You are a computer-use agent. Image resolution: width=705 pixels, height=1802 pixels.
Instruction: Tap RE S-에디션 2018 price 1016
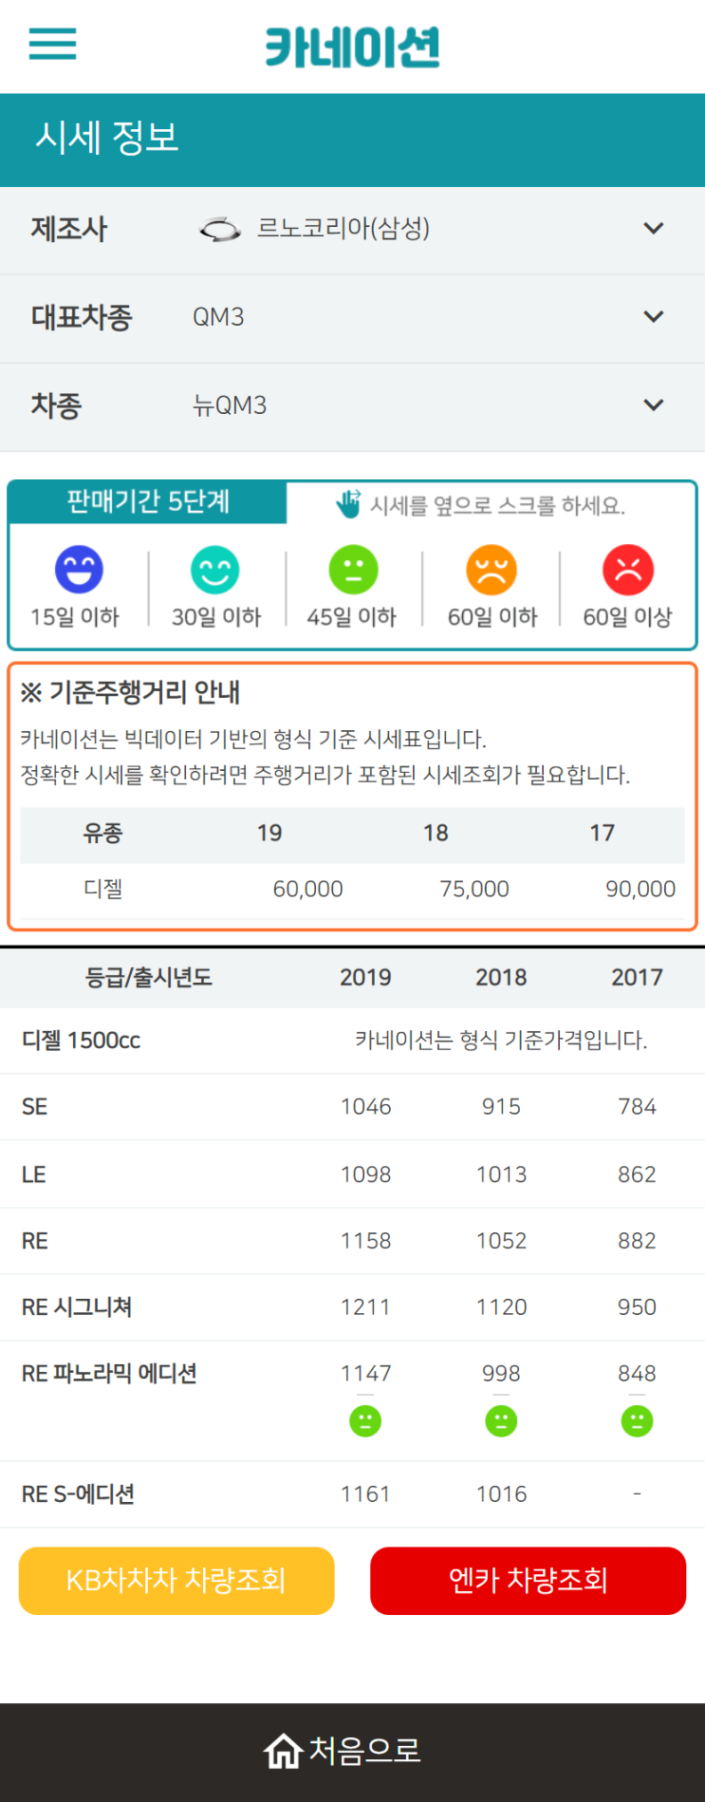coord(501,1494)
